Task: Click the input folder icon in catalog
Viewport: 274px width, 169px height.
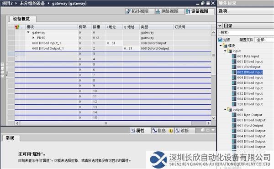Action: point(229,51)
